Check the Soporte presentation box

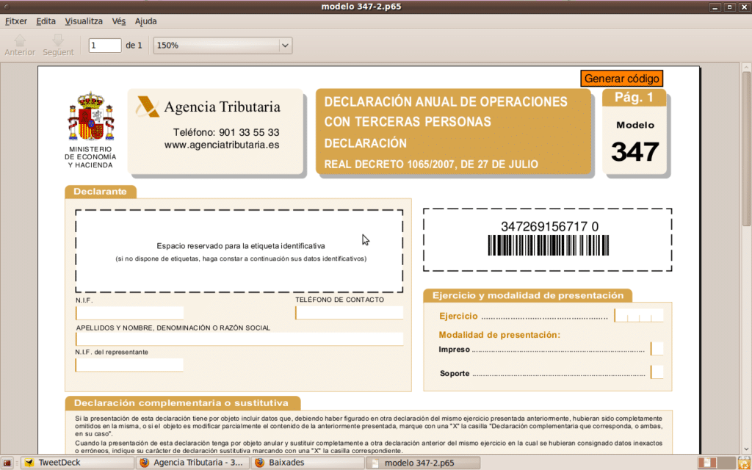657,372
